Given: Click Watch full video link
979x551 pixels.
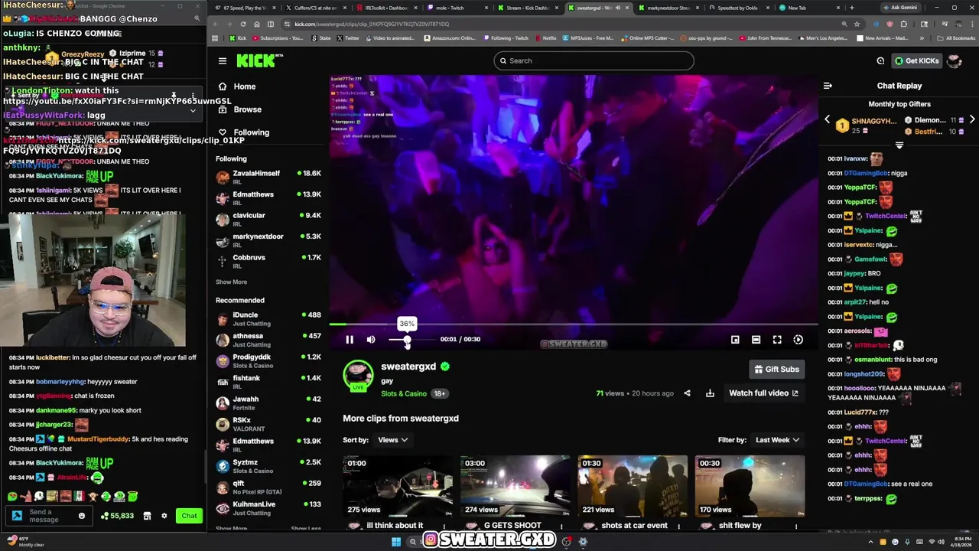Looking at the screenshot, I should (x=763, y=393).
